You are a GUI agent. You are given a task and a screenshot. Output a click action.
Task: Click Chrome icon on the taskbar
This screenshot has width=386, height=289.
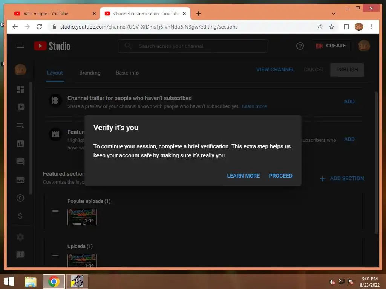[54, 281]
